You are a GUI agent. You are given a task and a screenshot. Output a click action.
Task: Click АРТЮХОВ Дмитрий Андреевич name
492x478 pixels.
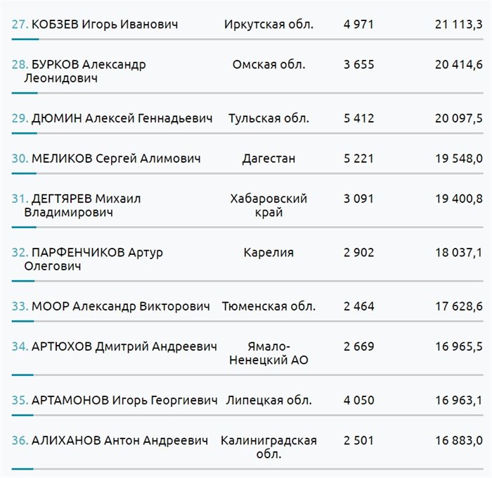[124, 346]
